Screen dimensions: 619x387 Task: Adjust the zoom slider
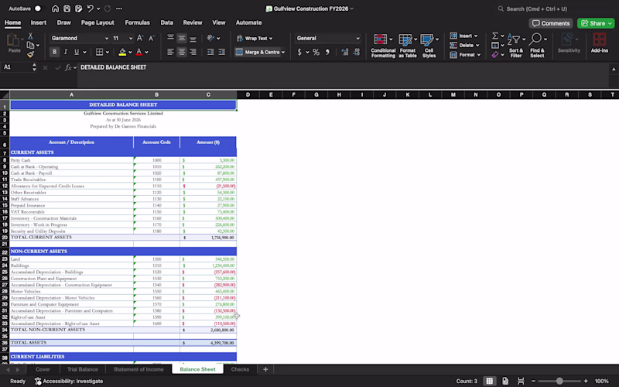click(559, 381)
